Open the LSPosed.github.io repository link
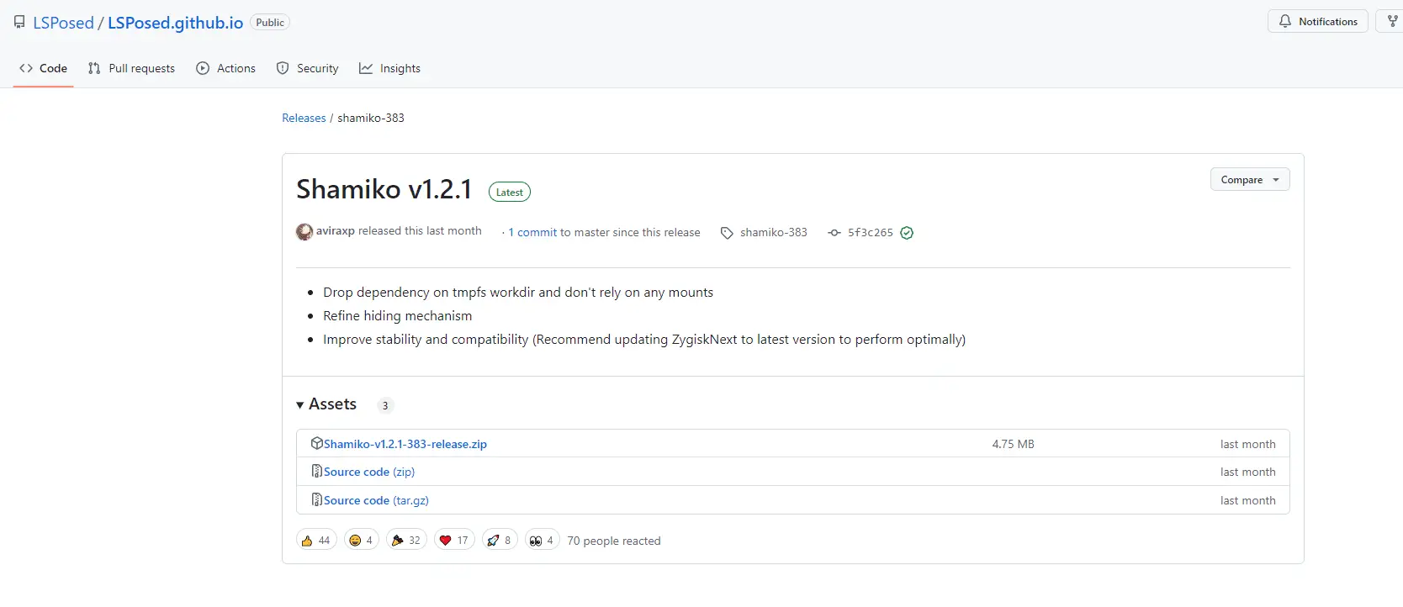 point(175,23)
